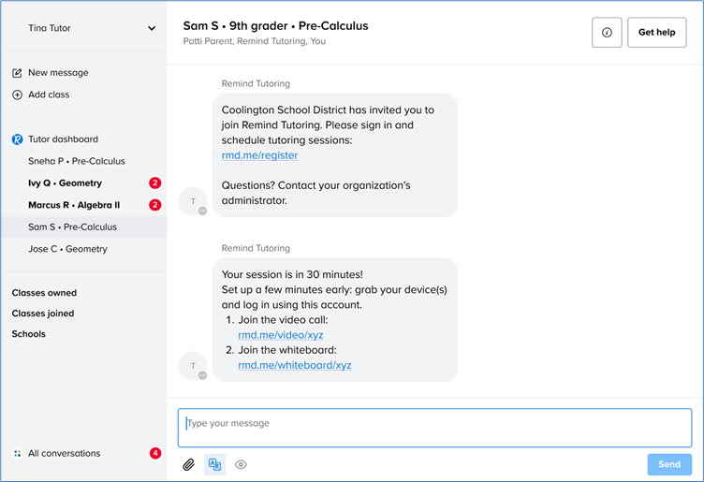Image resolution: width=704 pixels, height=482 pixels.
Task: Click the New message label
Action: 58,73
